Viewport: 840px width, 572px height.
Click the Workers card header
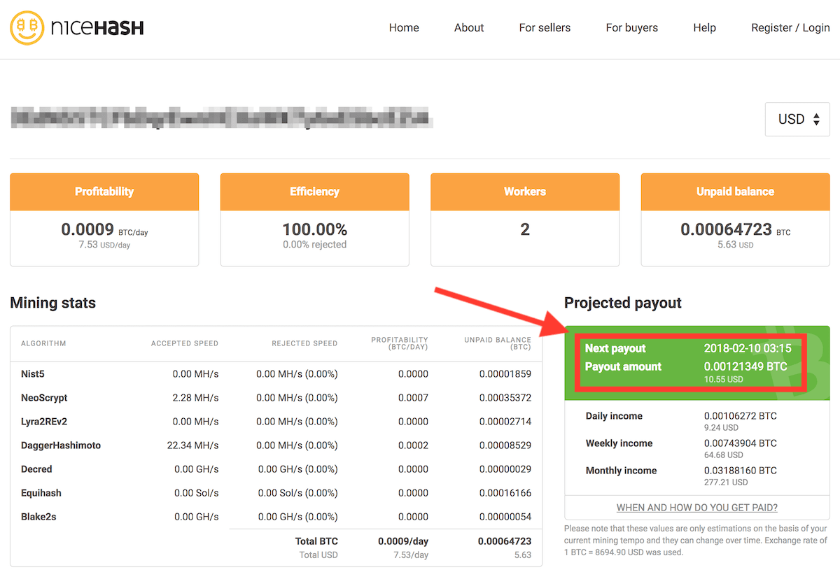(x=525, y=192)
